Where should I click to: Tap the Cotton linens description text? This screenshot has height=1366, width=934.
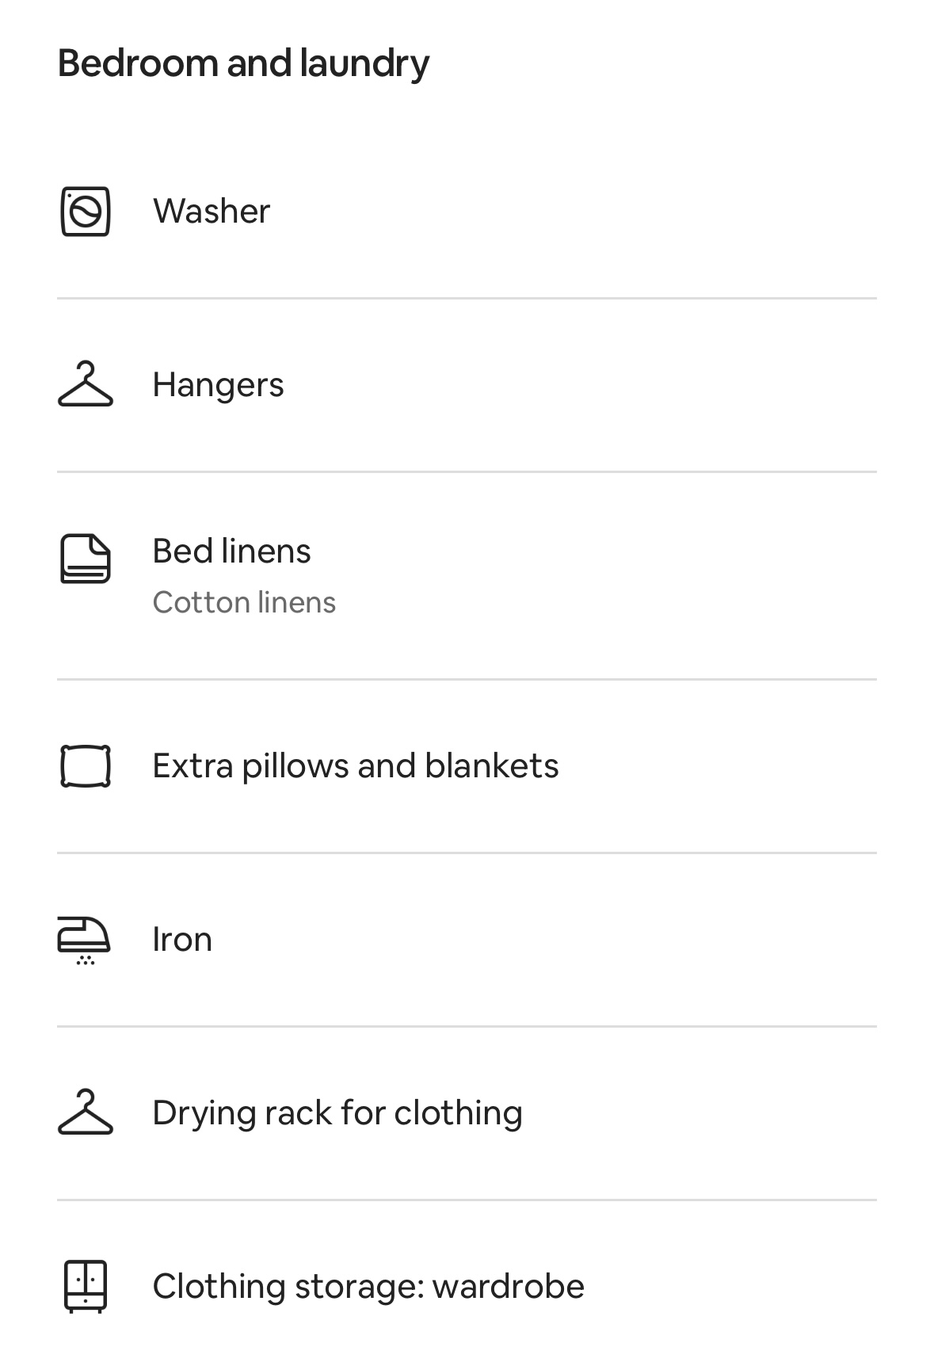(244, 602)
